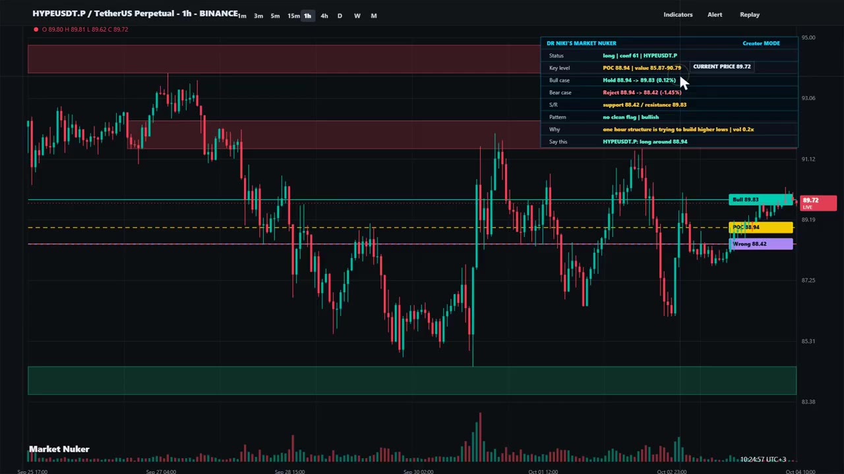Select the 1m timeframe
This screenshot has width=844, height=474.
[242, 16]
